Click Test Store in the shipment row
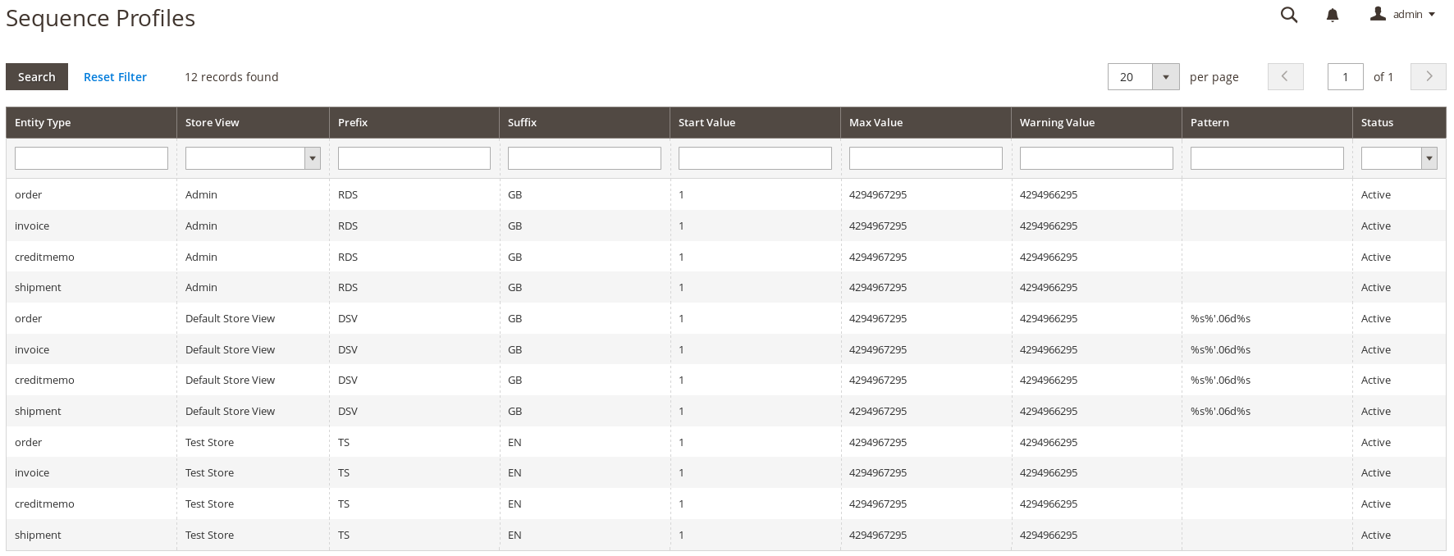Viewport: 1454px width, 556px height. (209, 535)
